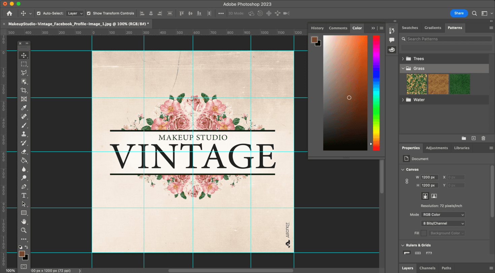Expand the Trees pattern folder
Screen dimensions: 495x273
tap(403, 59)
